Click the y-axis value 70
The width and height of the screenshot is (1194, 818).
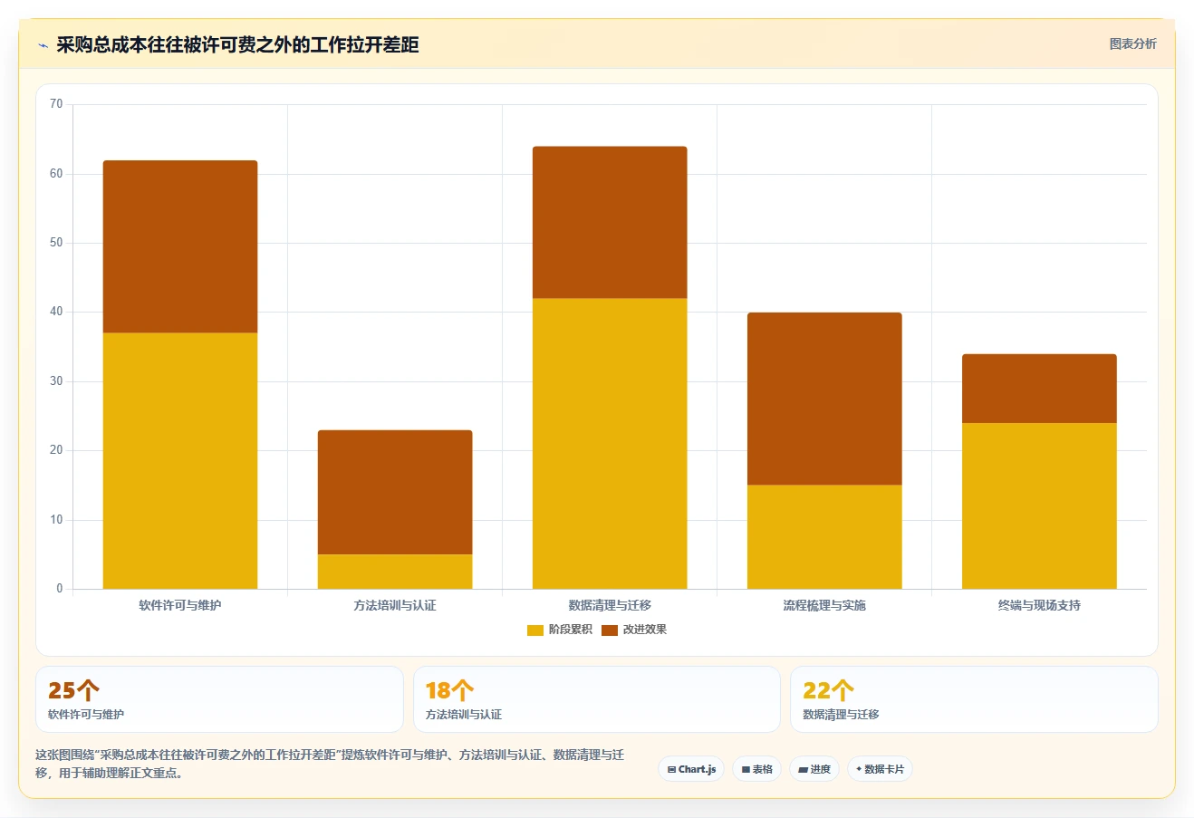pyautogui.click(x=56, y=104)
